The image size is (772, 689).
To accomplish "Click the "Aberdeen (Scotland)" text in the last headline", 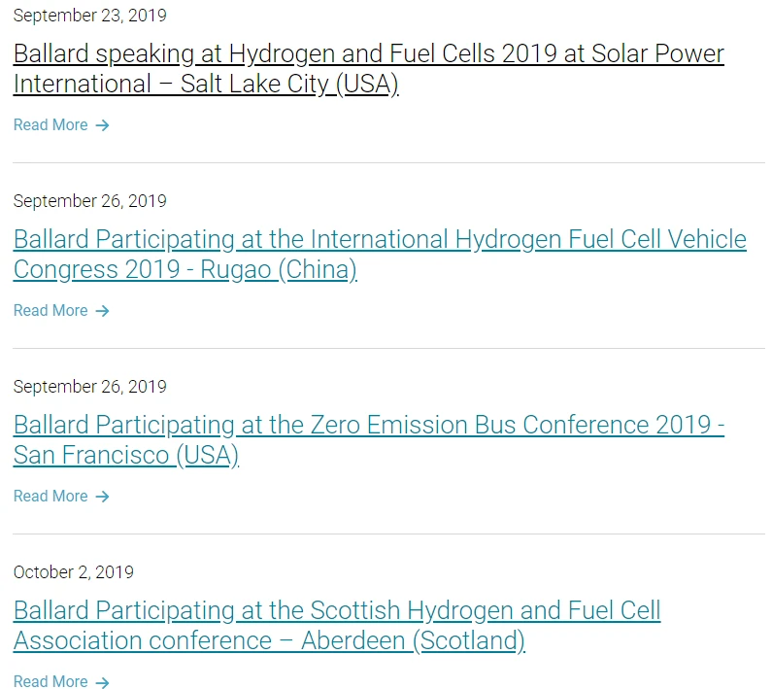I will [413, 641].
